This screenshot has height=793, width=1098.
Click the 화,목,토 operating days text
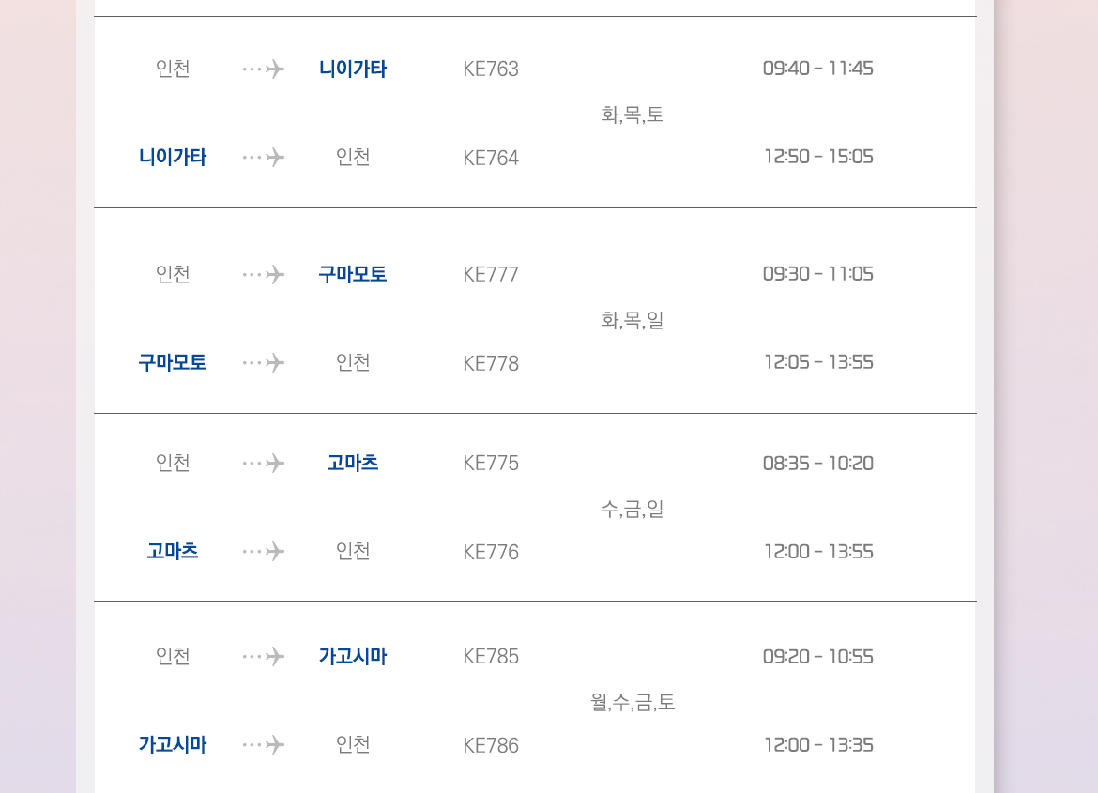pos(633,114)
